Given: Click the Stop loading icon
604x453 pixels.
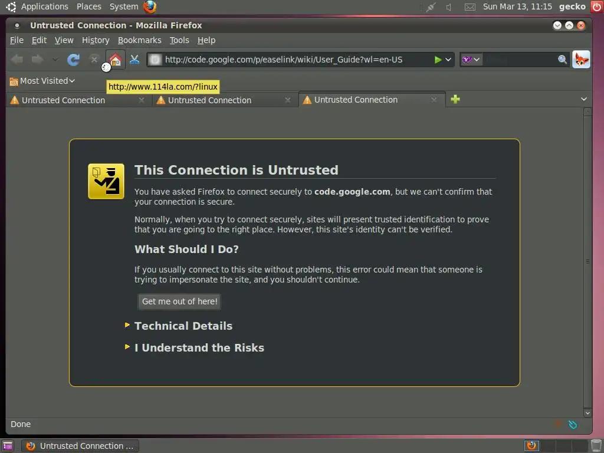Looking at the screenshot, I should [94, 60].
